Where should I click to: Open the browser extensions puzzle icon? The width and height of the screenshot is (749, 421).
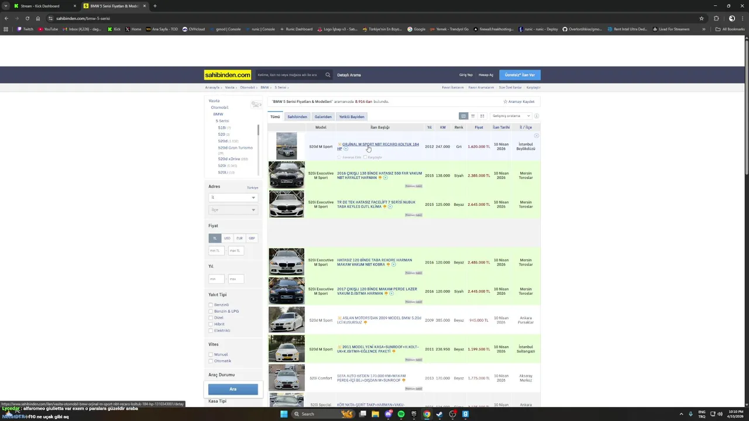[716, 18]
